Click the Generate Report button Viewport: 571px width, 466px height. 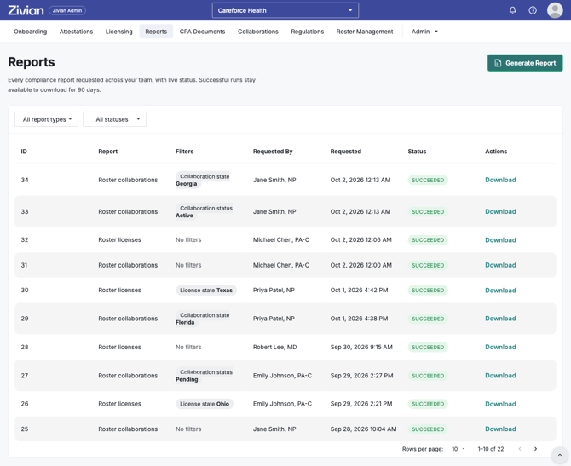(525, 63)
